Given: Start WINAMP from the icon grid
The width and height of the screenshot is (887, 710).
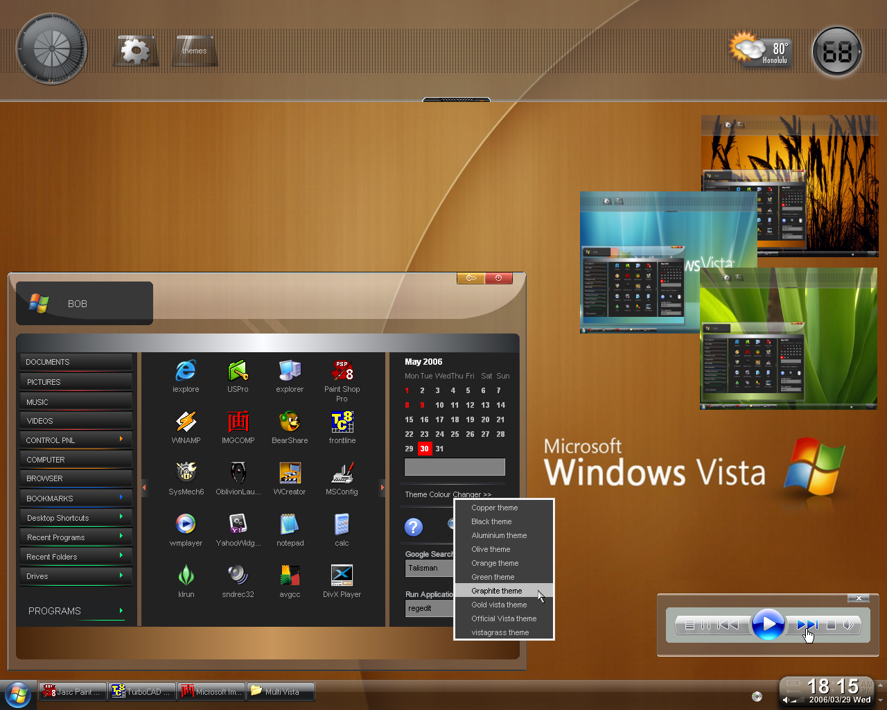Looking at the screenshot, I should click(x=186, y=422).
